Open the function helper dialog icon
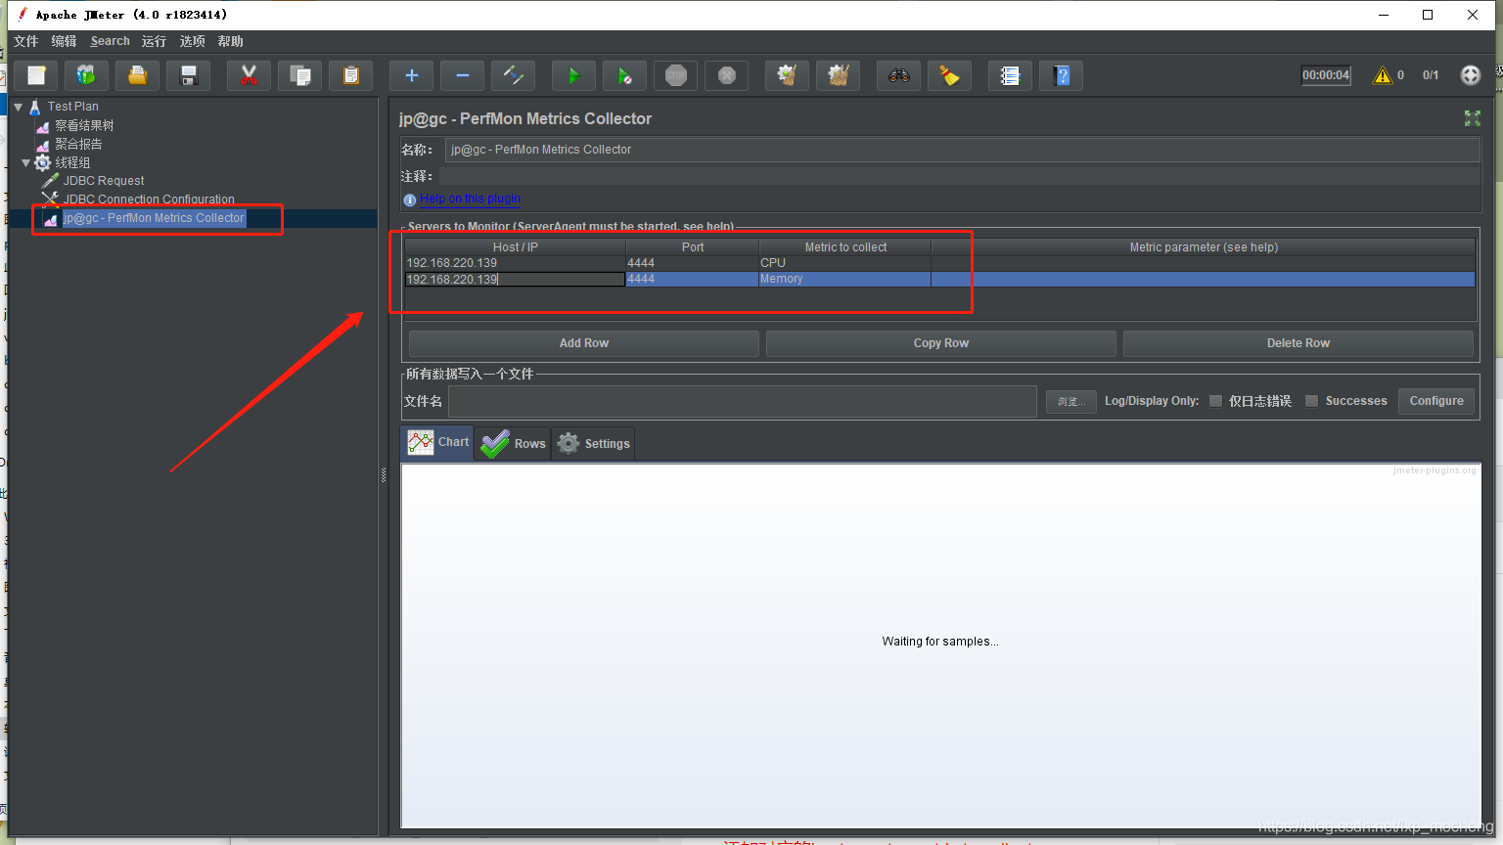This screenshot has width=1503, height=845. (1010, 75)
